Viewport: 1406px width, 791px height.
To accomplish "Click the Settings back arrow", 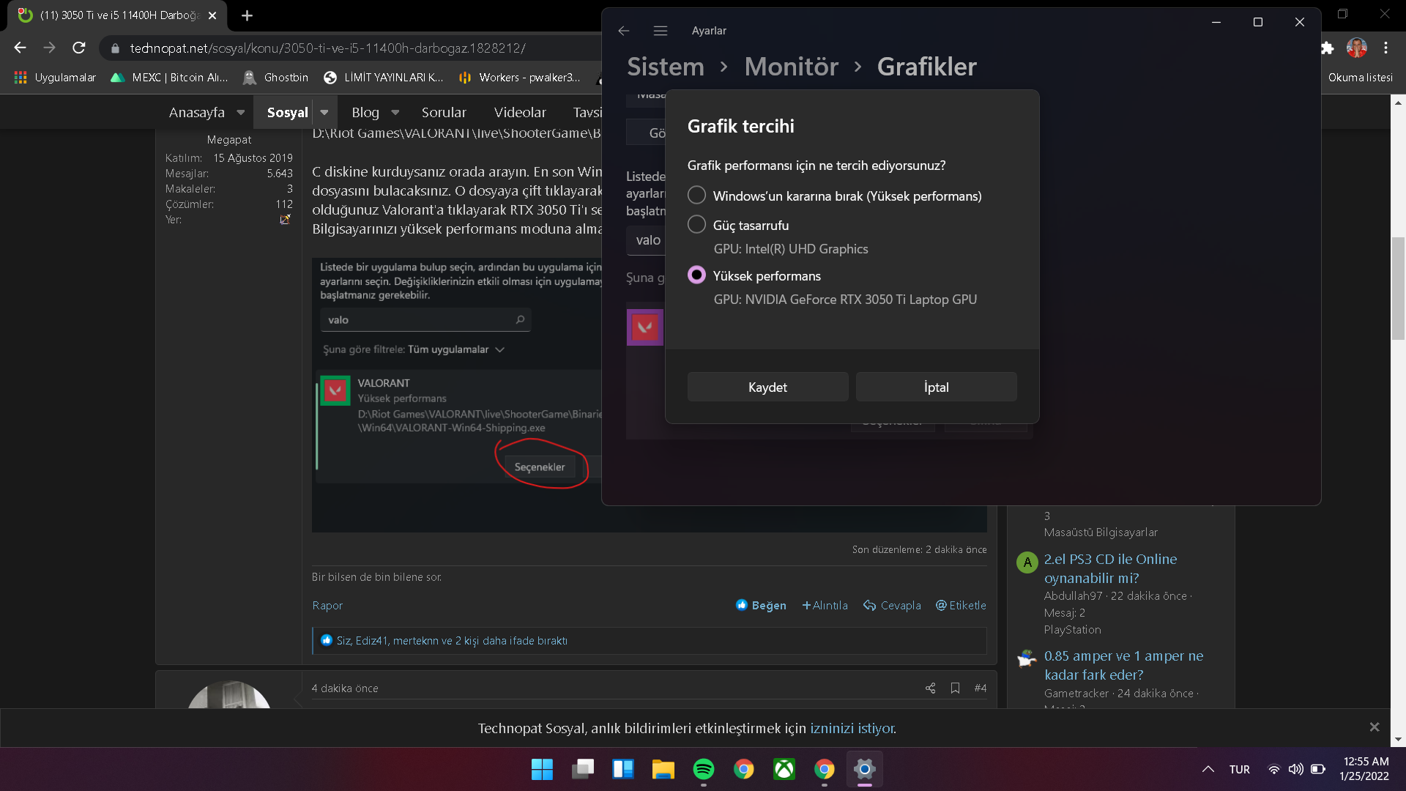I will 624,31.
